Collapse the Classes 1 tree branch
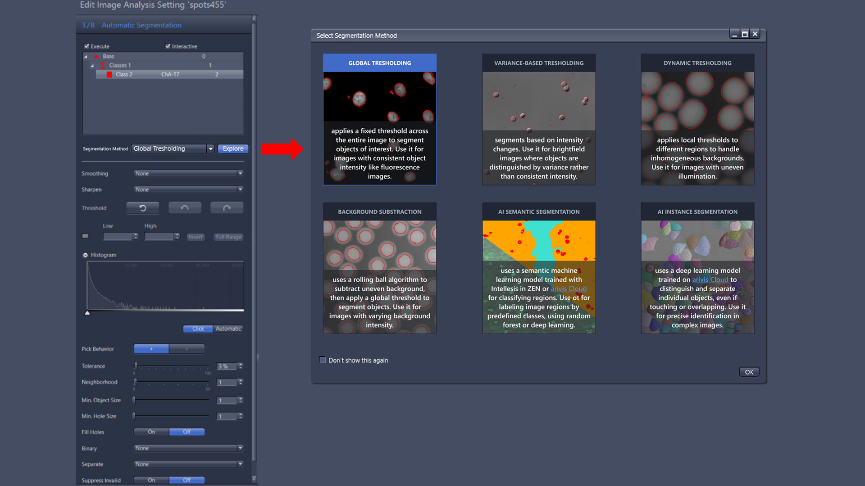Viewport: 865px width, 486px height. [x=93, y=65]
